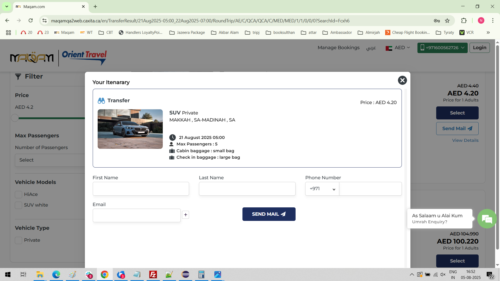The height and width of the screenshot is (281, 500).
Task: Open the AED currency dropdown
Action: (x=398, y=48)
